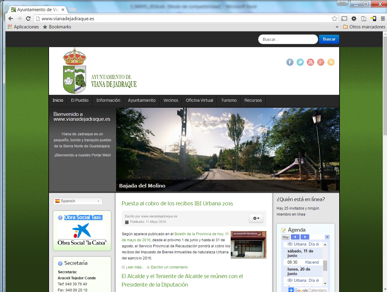
Task: Open article gear options dropdown
Action: pos(256,218)
